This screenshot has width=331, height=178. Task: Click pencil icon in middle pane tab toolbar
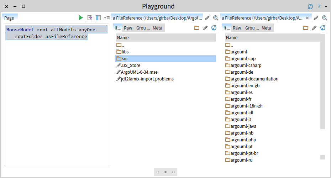tap(205, 28)
